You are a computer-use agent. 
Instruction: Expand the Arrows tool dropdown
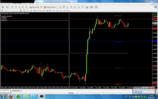click(36, 10)
